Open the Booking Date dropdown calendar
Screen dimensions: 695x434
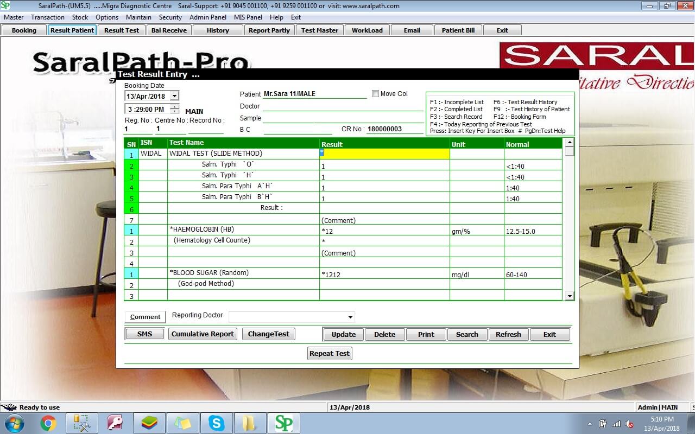[x=174, y=96]
